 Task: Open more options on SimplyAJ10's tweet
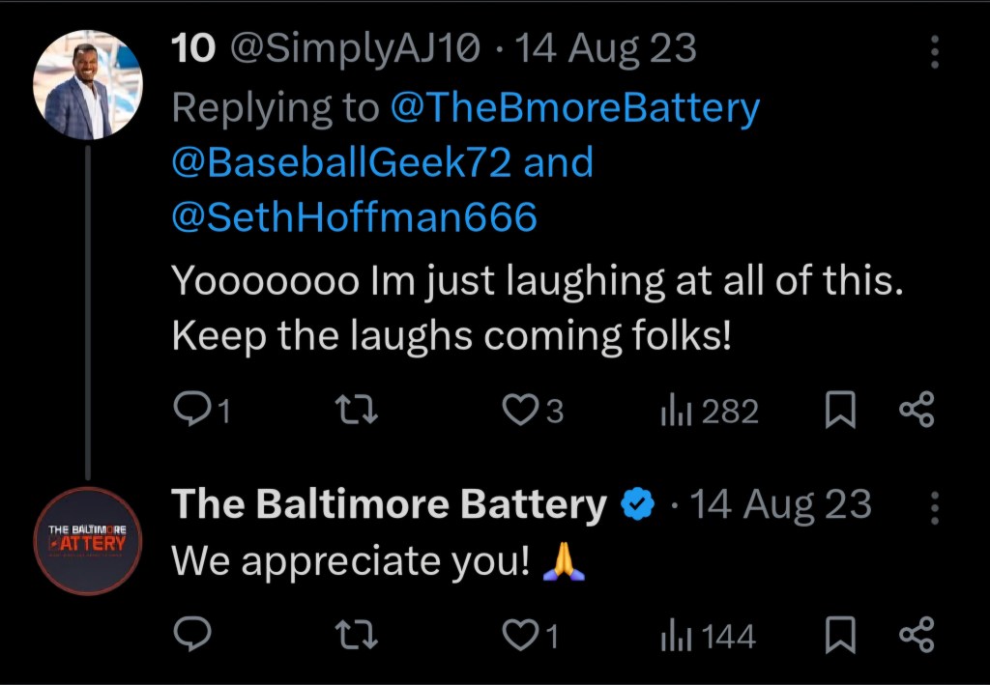(935, 52)
